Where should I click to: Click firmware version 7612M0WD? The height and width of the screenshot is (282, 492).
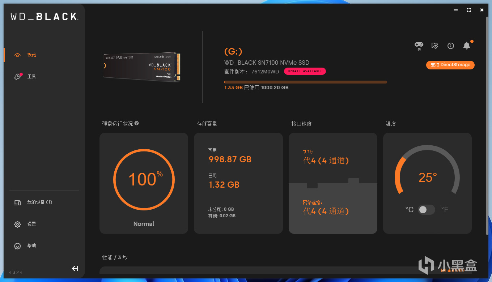pos(265,72)
